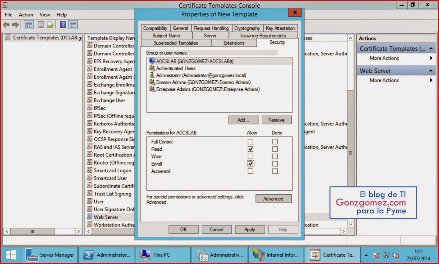Check Deny Full Control permission
This screenshot has height=264, width=439.
tap(275, 141)
